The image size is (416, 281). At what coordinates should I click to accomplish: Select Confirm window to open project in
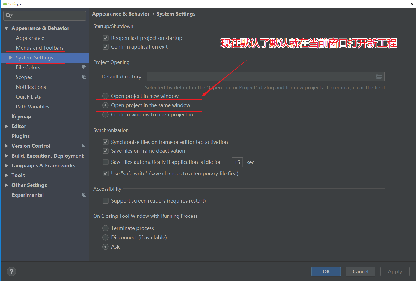(x=105, y=114)
